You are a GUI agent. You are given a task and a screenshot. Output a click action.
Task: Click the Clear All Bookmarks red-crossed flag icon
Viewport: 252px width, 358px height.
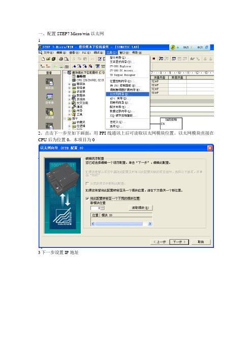point(90,66)
